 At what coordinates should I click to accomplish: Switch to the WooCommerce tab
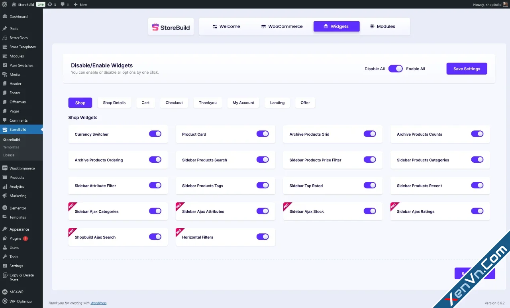tap(282, 26)
